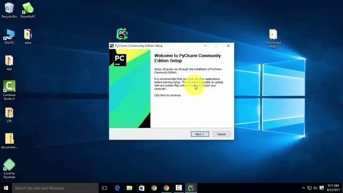The width and height of the screenshot is (343, 193).
Task: Open the first Chrome taskbar icon
Action: tap(154, 188)
